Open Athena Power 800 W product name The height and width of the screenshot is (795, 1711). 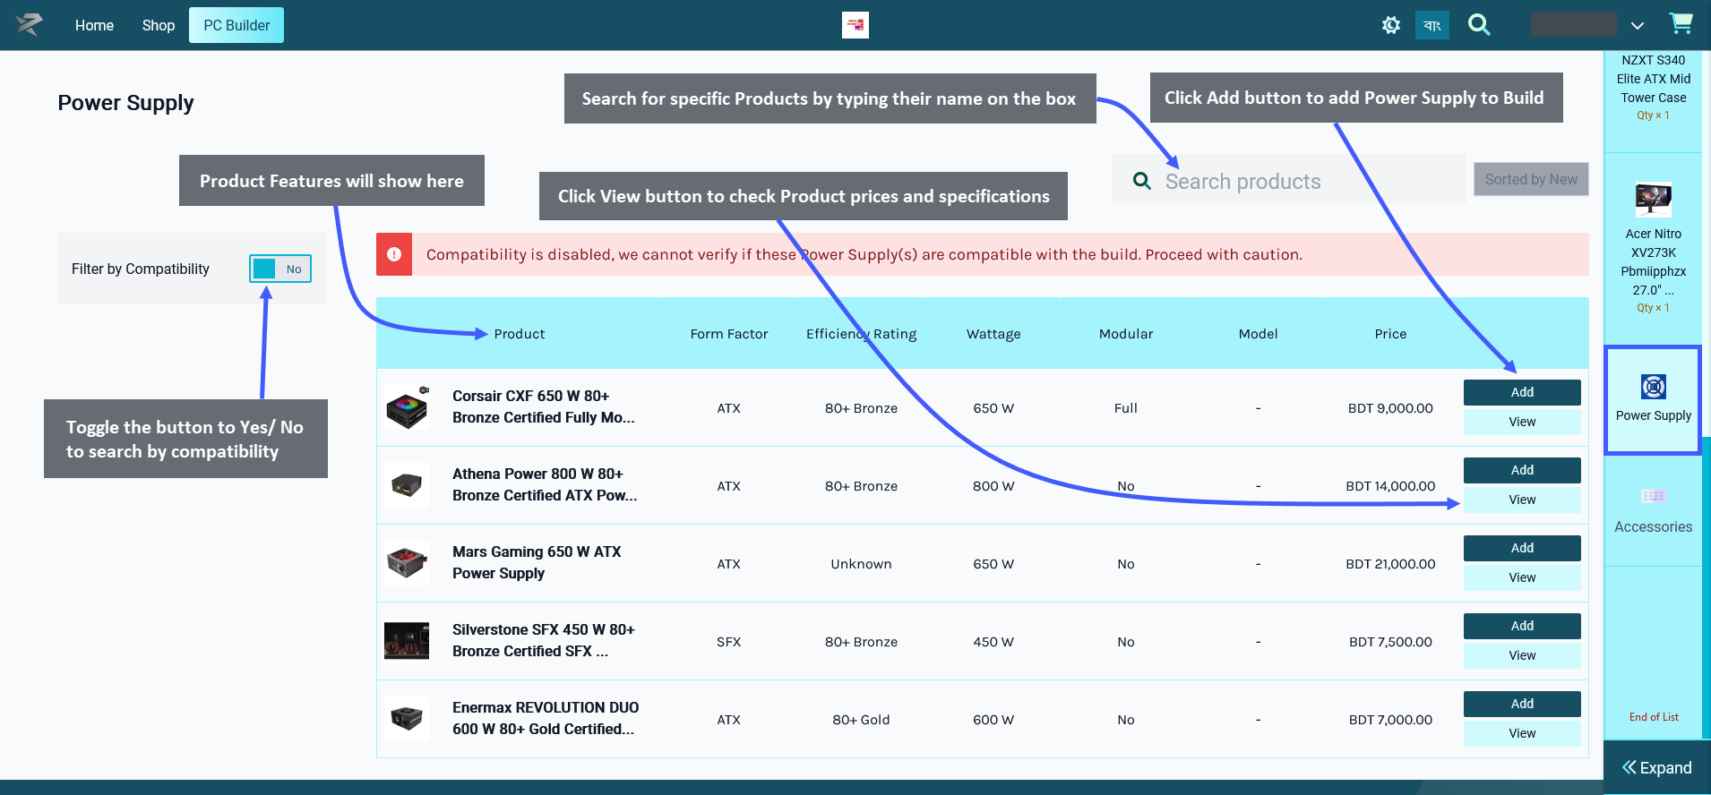(x=545, y=484)
